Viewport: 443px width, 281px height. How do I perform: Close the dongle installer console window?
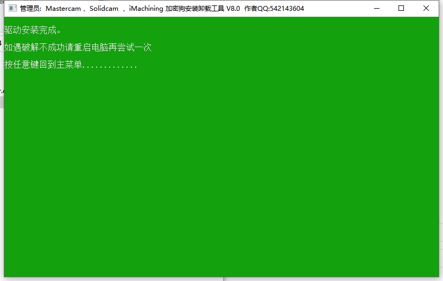(426, 8)
